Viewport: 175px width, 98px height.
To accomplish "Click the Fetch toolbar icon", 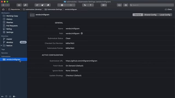I will pyautogui.click(x=37, y=5).
